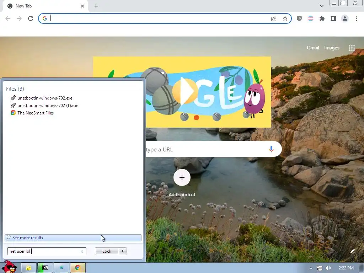Start voice search with the microphone
This screenshot has width=364, height=273.
pos(271,149)
